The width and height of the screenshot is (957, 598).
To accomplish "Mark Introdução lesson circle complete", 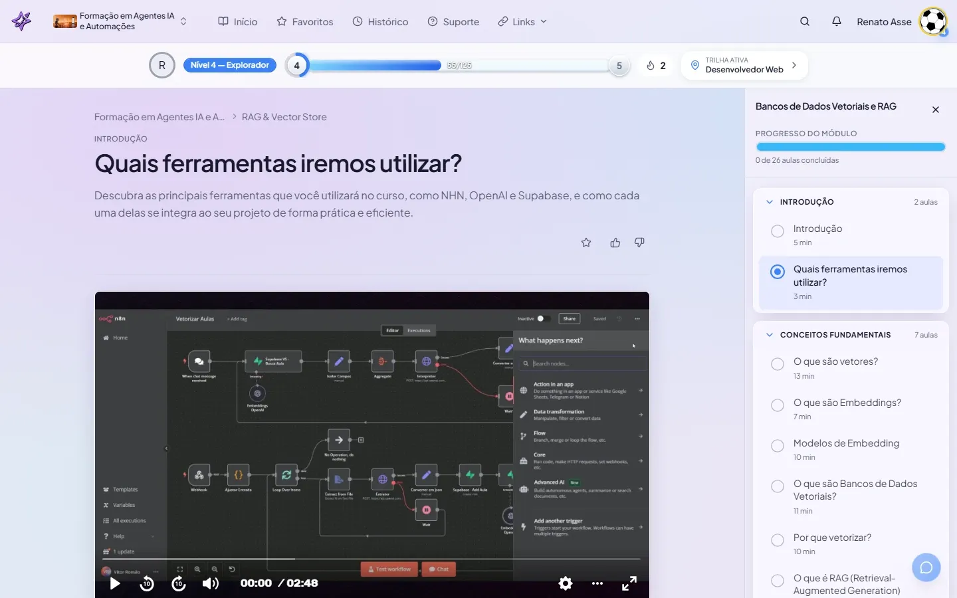I will [x=778, y=231].
